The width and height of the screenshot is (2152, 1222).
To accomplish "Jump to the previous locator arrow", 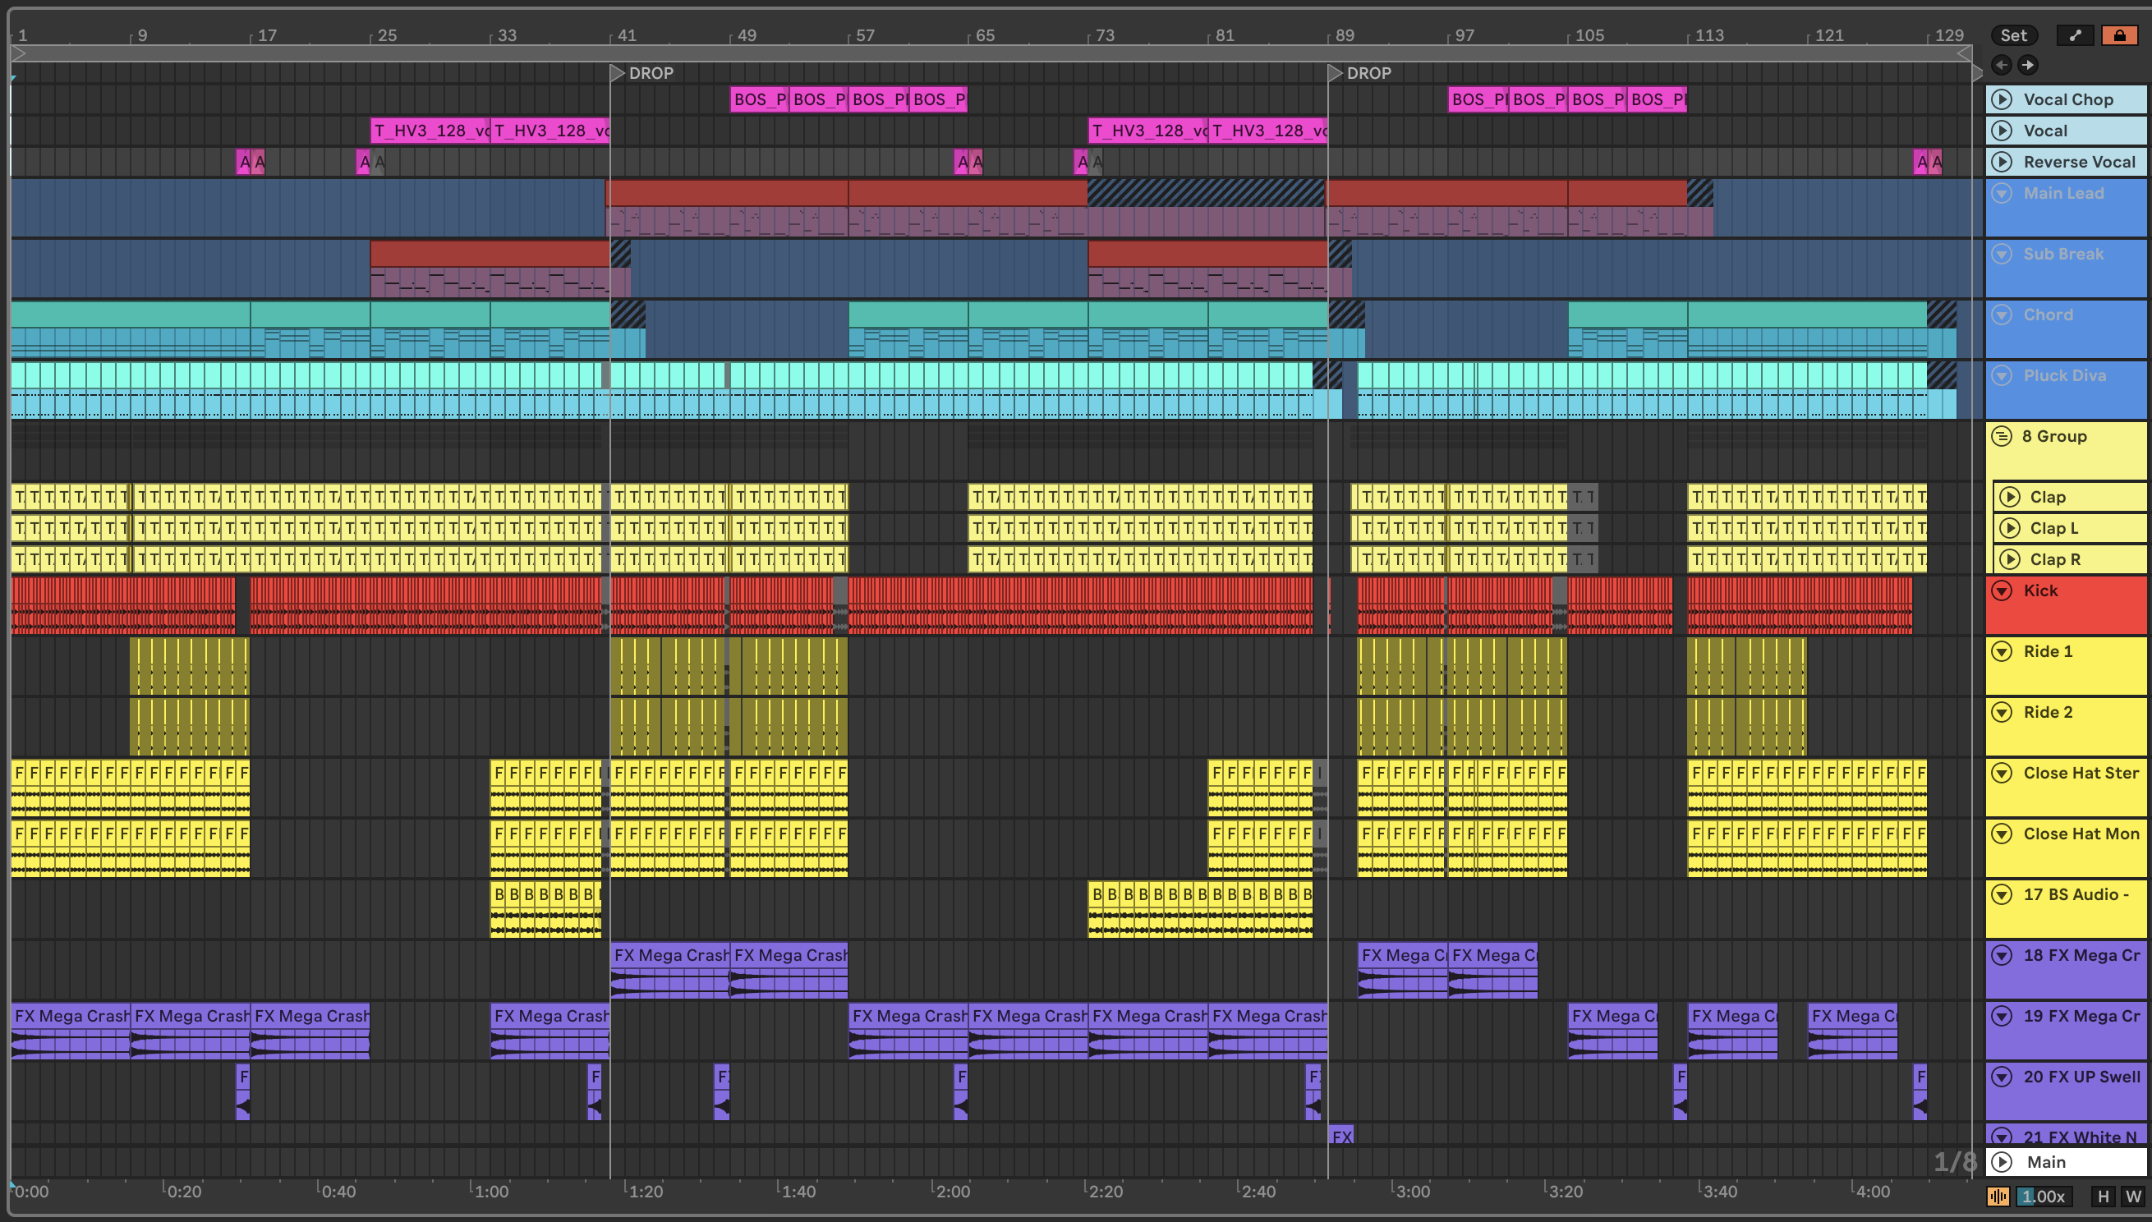I will point(2002,65).
